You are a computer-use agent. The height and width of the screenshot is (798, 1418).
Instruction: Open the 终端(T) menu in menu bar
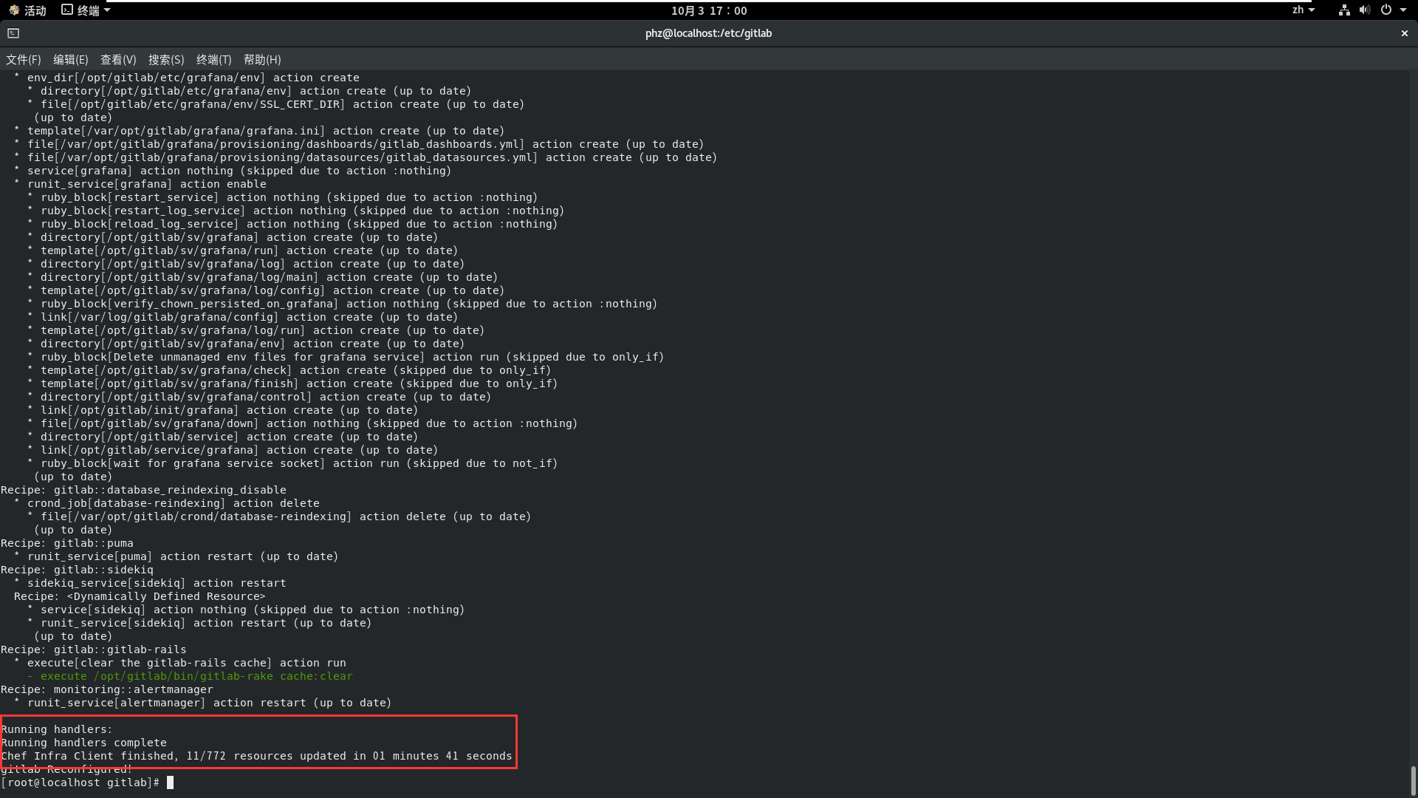click(213, 60)
